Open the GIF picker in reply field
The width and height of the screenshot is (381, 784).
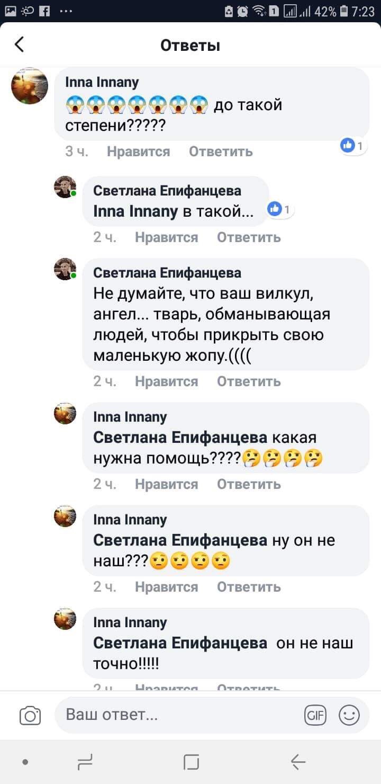point(315,716)
